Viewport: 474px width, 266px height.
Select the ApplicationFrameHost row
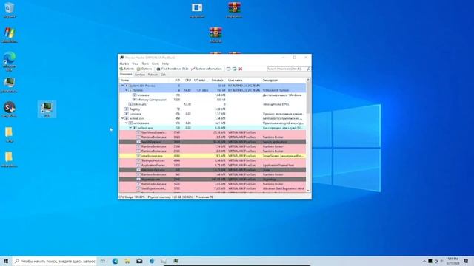(213, 166)
